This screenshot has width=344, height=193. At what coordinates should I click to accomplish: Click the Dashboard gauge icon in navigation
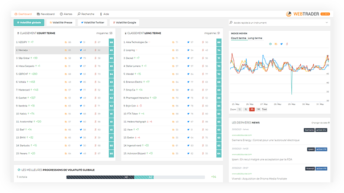click(x=16, y=14)
